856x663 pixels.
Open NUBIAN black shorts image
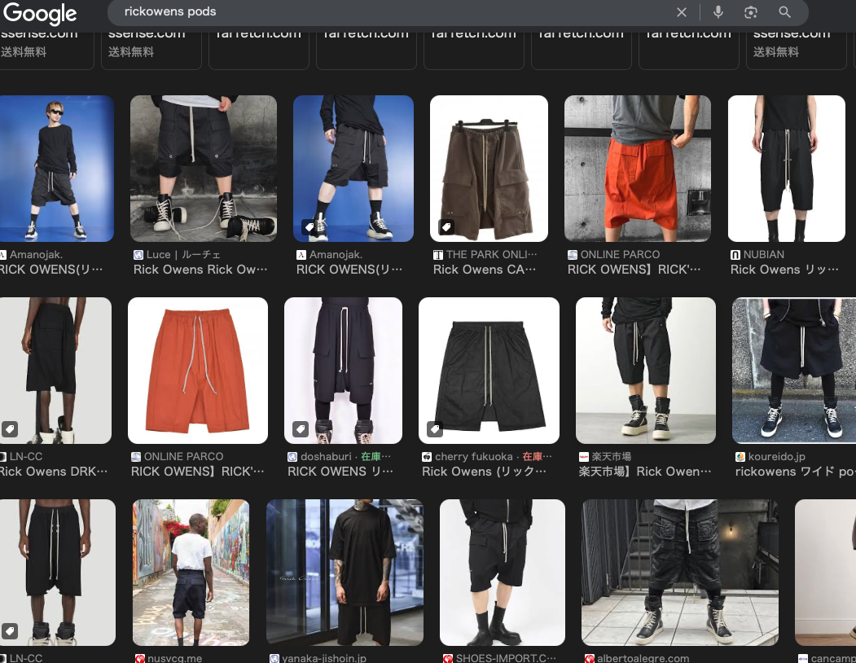(787, 169)
